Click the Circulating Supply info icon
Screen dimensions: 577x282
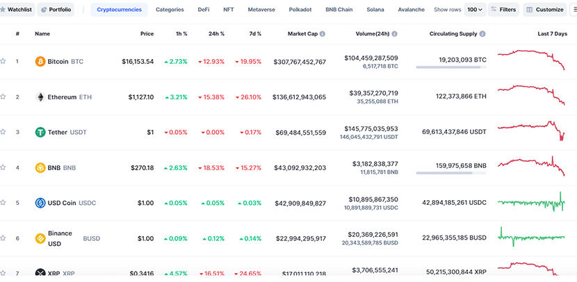coord(482,34)
